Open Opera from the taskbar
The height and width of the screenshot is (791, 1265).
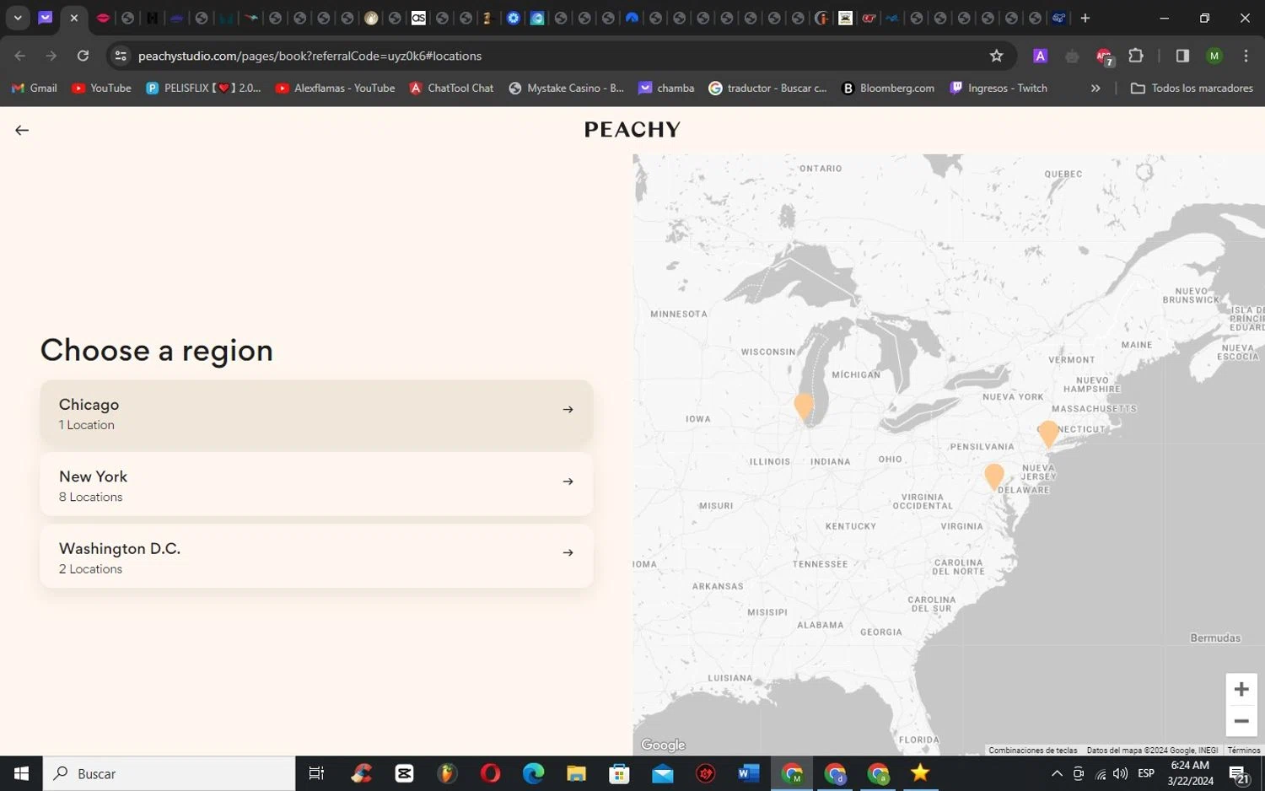click(490, 773)
